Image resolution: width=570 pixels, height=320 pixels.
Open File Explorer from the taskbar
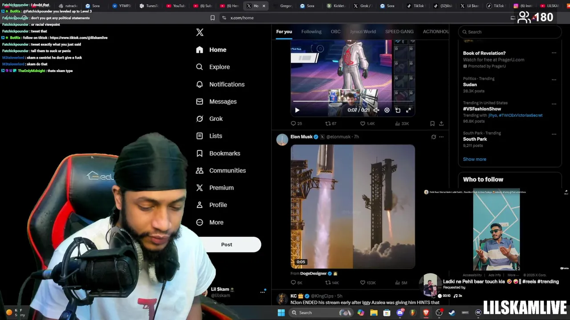(374, 313)
